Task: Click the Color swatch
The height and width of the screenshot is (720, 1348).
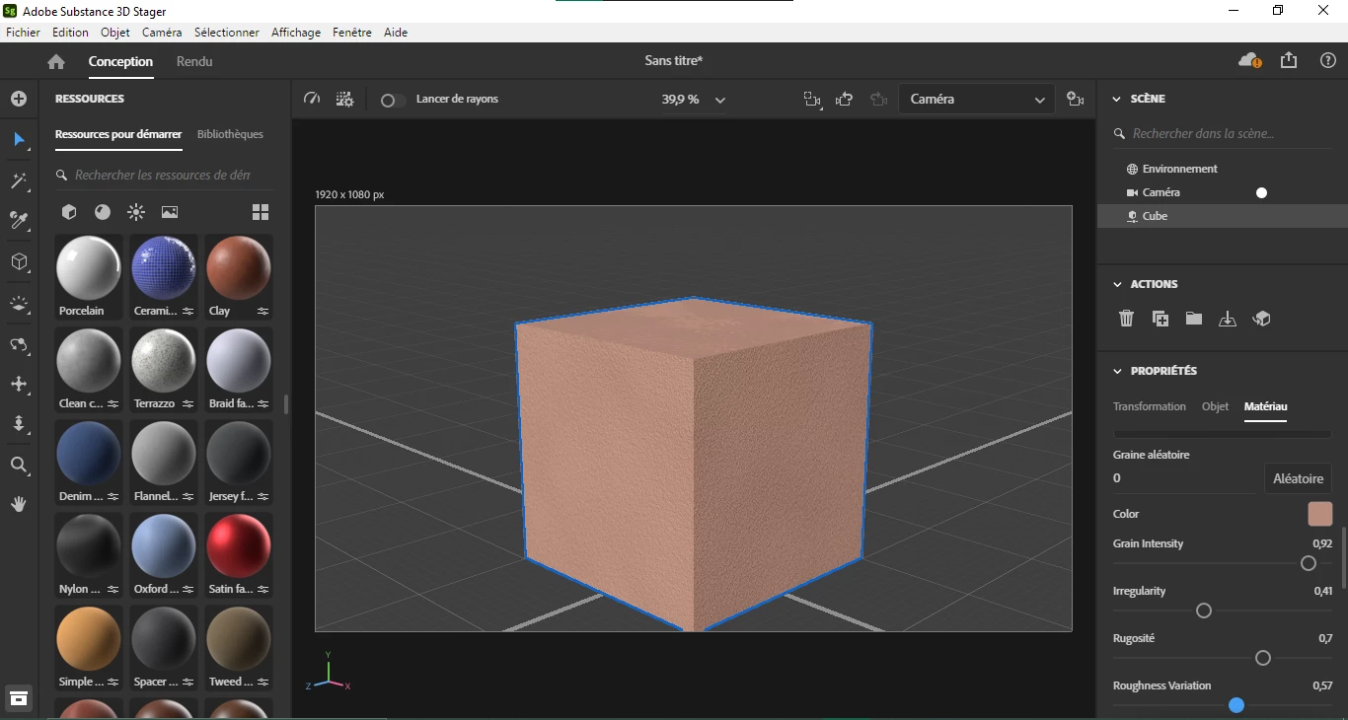Action: point(1319,514)
